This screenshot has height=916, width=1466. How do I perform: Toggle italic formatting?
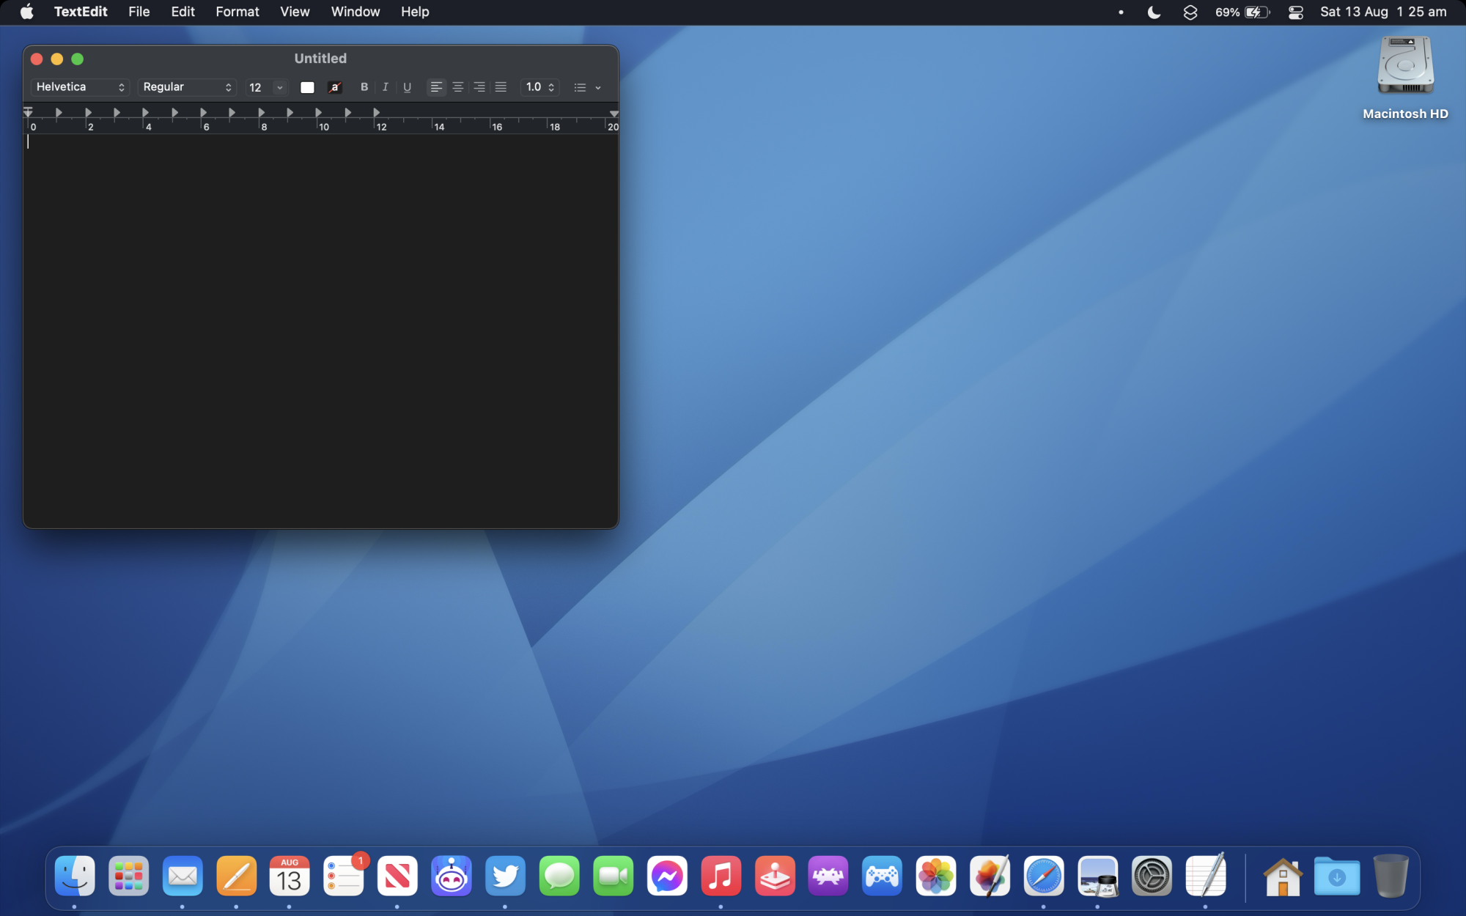pos(386,87)
